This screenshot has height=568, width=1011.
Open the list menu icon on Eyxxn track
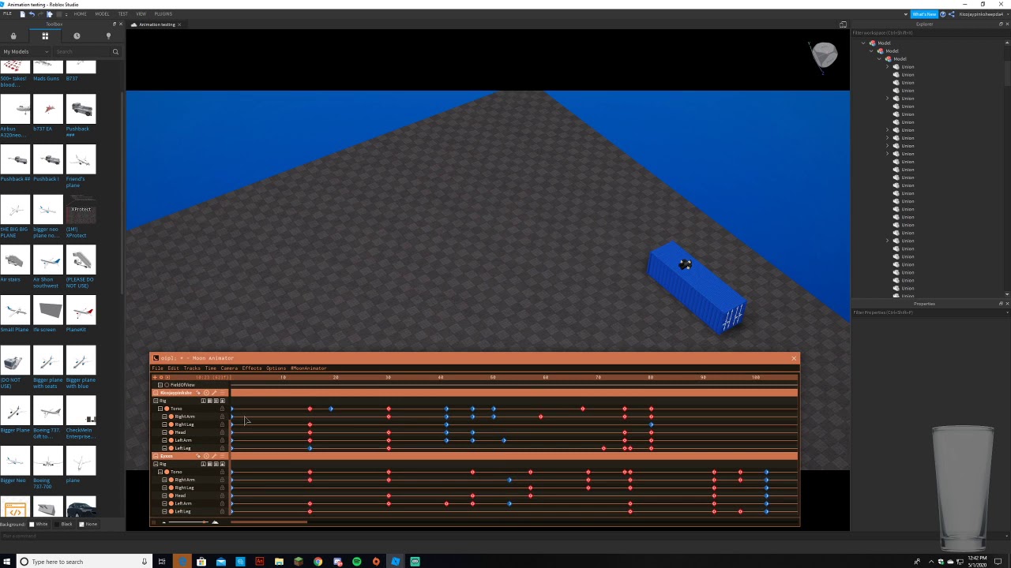pos(222,456)
